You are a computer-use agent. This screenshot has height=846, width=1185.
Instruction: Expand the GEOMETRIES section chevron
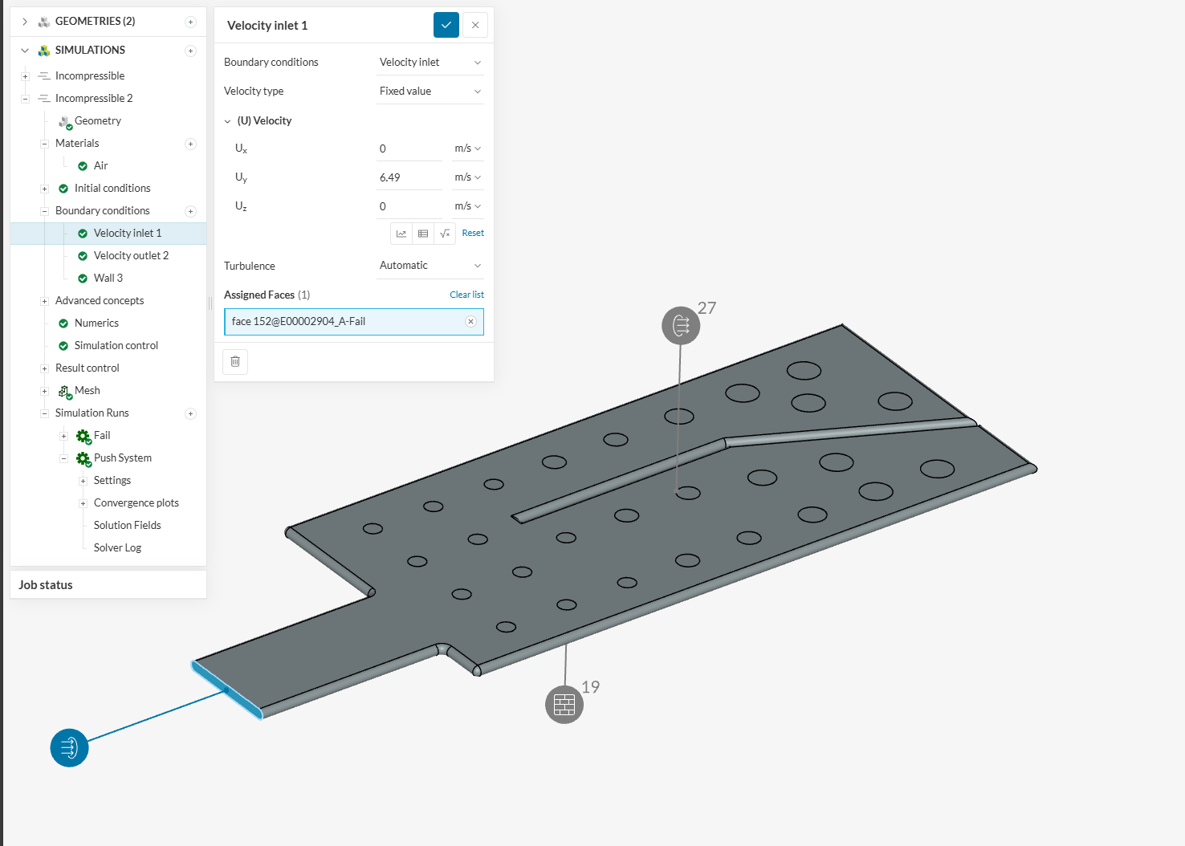25,22
